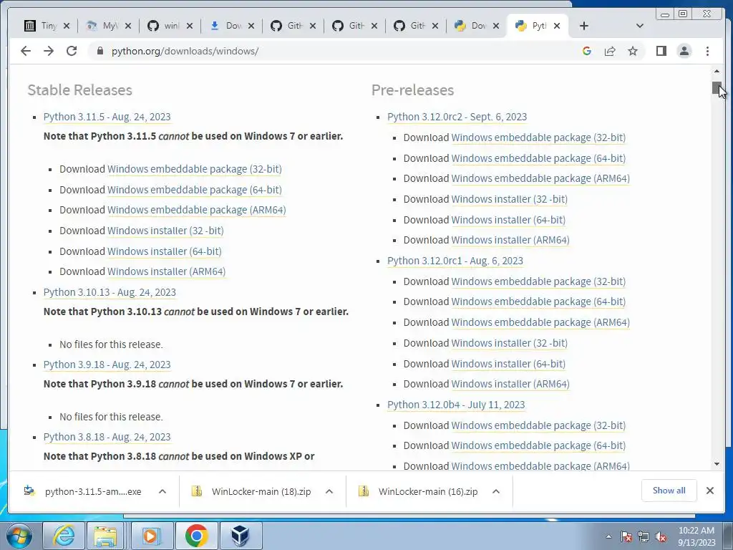
Task: Click the scrollbar up arrow
Action: click(717, 71)
